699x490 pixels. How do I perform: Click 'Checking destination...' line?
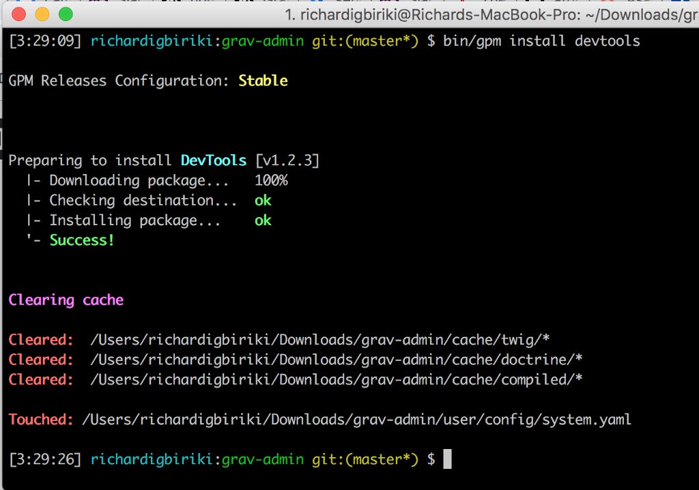[143, 201]
